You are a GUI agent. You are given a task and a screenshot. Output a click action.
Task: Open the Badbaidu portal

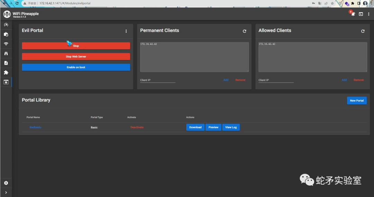point(35,127)
